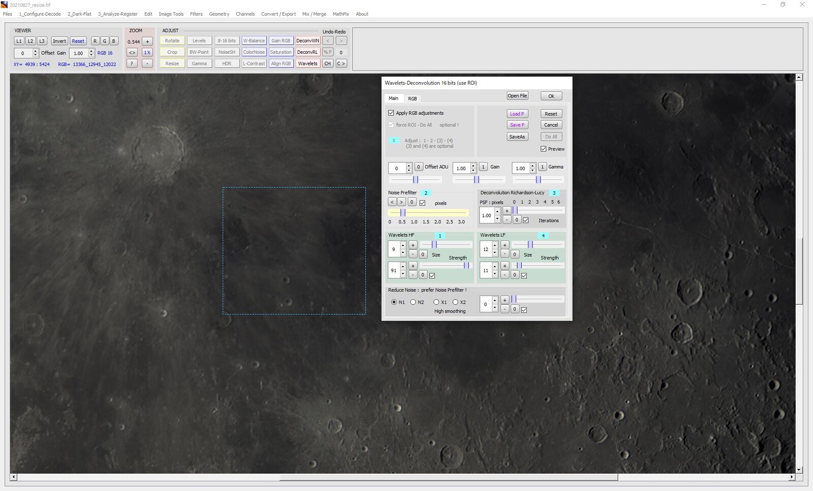Click the Wavelets HF size input field
Viewport: 813px width, 491px height.
(393, 249)
